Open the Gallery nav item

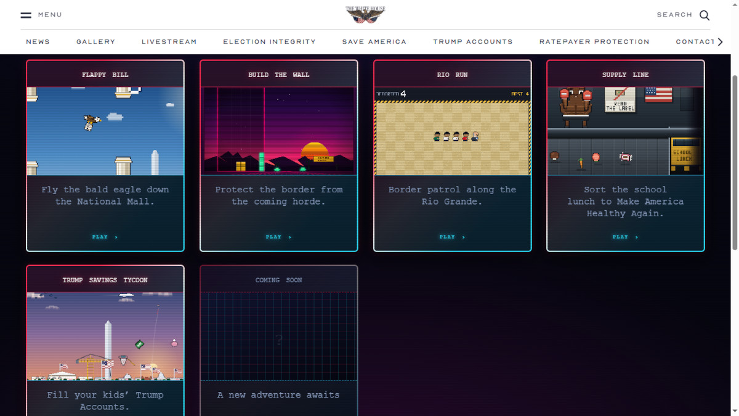coord(96,42)
